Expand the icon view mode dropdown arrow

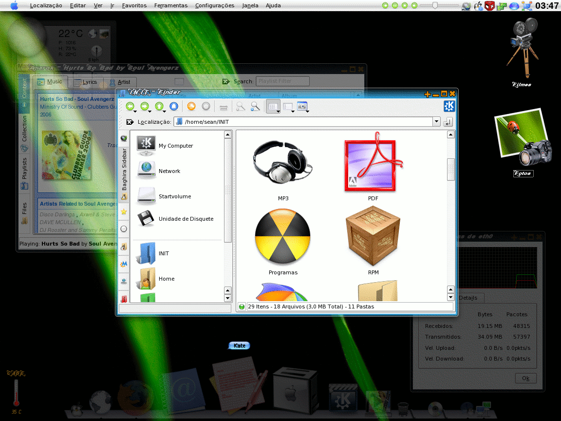[x=279, y=112]
